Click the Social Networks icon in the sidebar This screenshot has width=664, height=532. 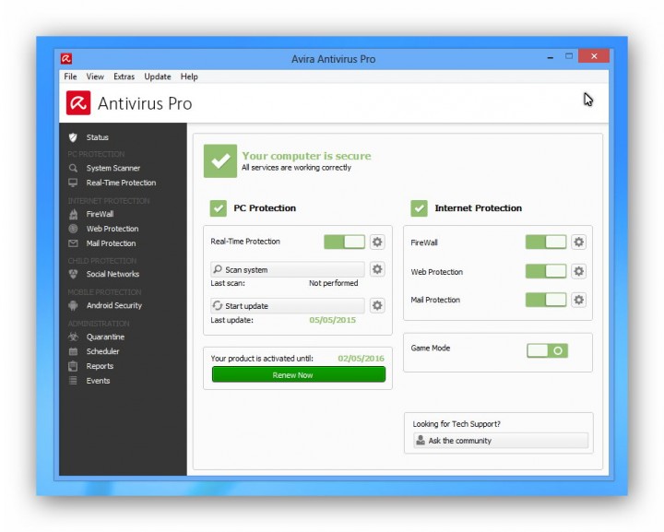pyautogui.click(x=73, y=274)
